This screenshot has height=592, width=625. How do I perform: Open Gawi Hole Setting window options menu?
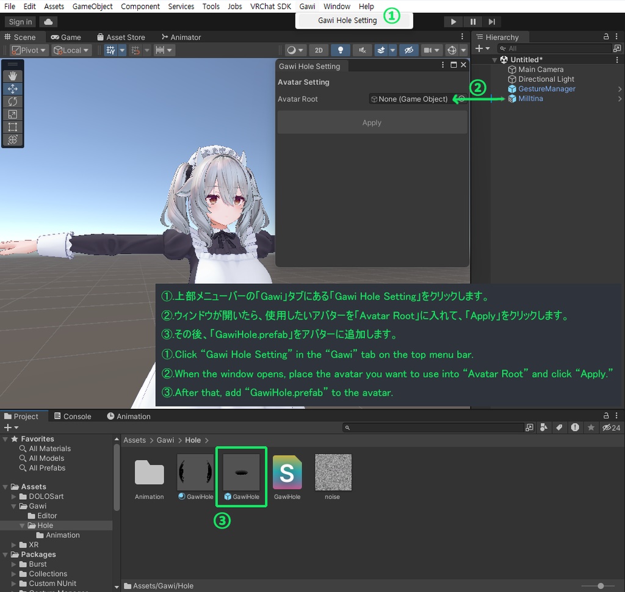point(443,65)
